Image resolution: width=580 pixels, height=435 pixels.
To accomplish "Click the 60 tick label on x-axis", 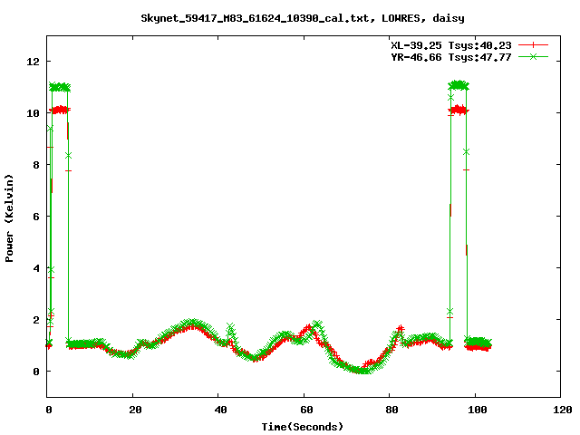I will tap(304, 410).
